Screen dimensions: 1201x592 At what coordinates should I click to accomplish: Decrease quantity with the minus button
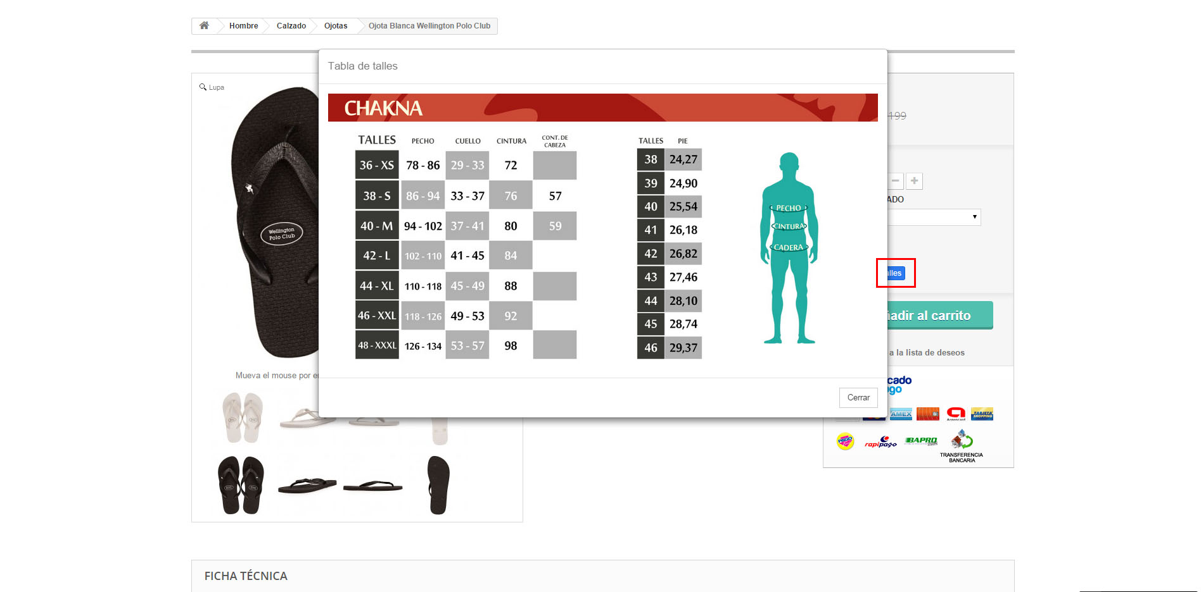895,181
